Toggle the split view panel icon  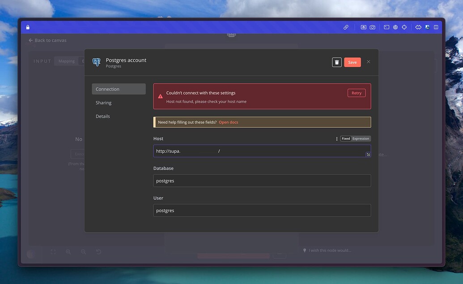(x=436, y=27)
